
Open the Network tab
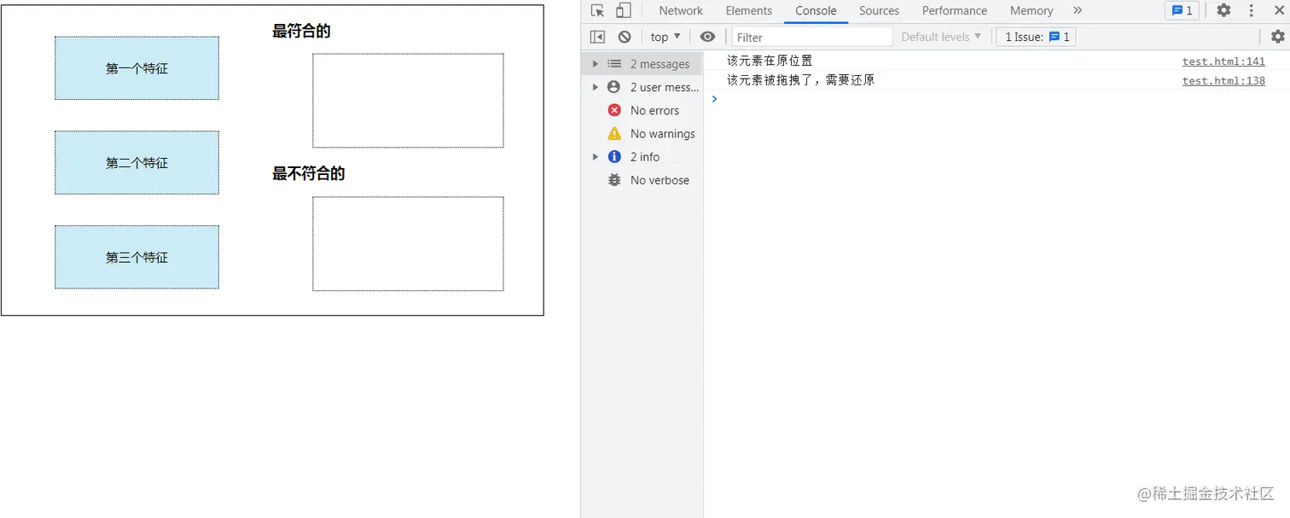(681, 11)
